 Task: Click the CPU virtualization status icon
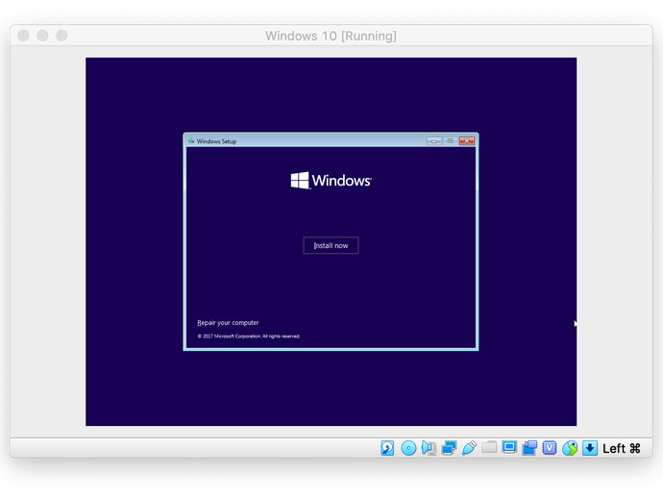(550, 448)
